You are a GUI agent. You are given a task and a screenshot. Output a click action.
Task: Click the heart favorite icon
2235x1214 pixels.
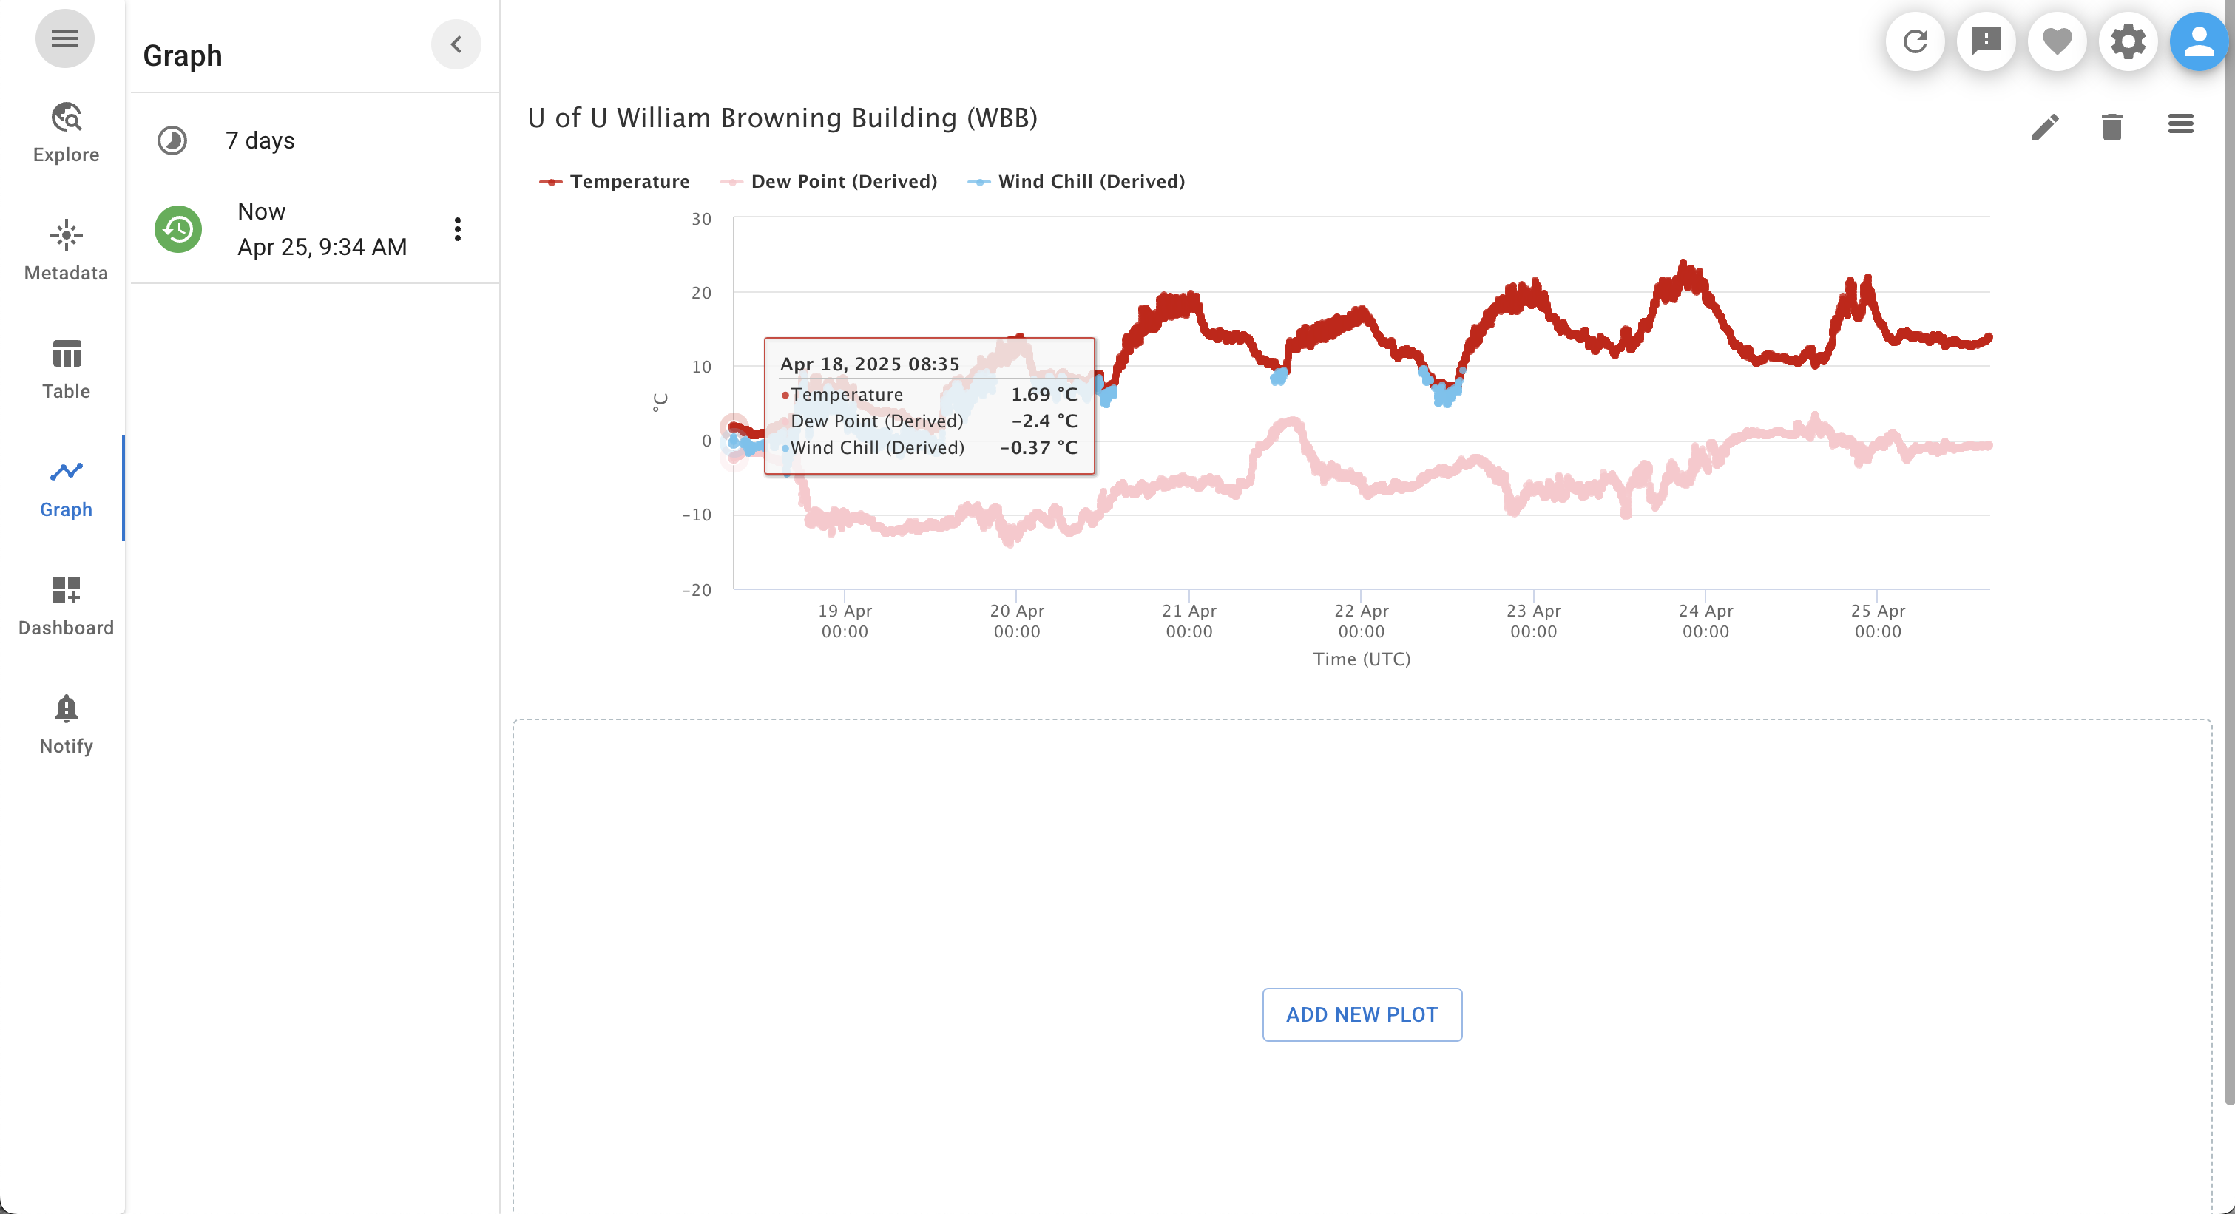click(x=2058, y=41)
